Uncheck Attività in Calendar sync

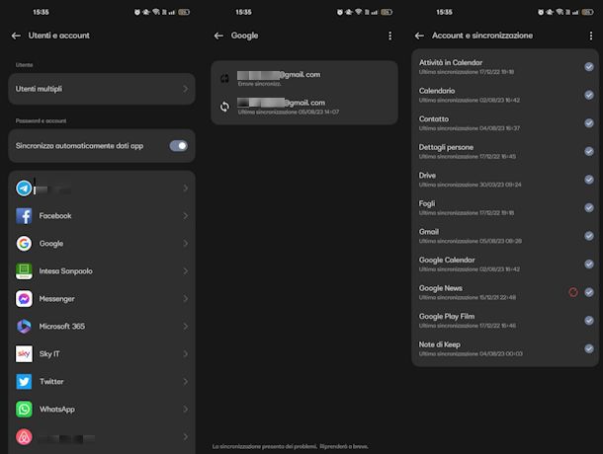pyautogui.click(x=589, y=67)
